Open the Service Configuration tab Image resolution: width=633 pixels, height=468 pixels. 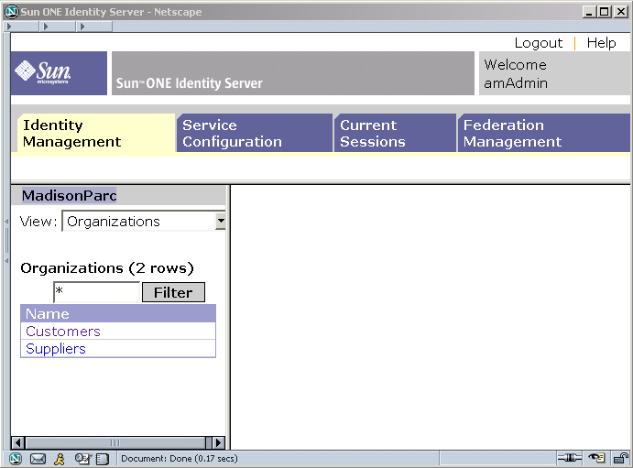point(255,133)
